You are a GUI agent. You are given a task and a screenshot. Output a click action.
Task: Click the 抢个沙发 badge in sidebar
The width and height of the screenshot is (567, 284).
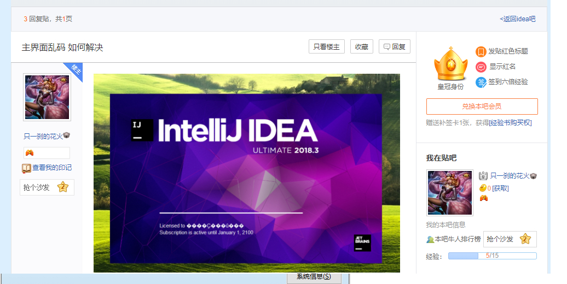[x=510, y=239]
